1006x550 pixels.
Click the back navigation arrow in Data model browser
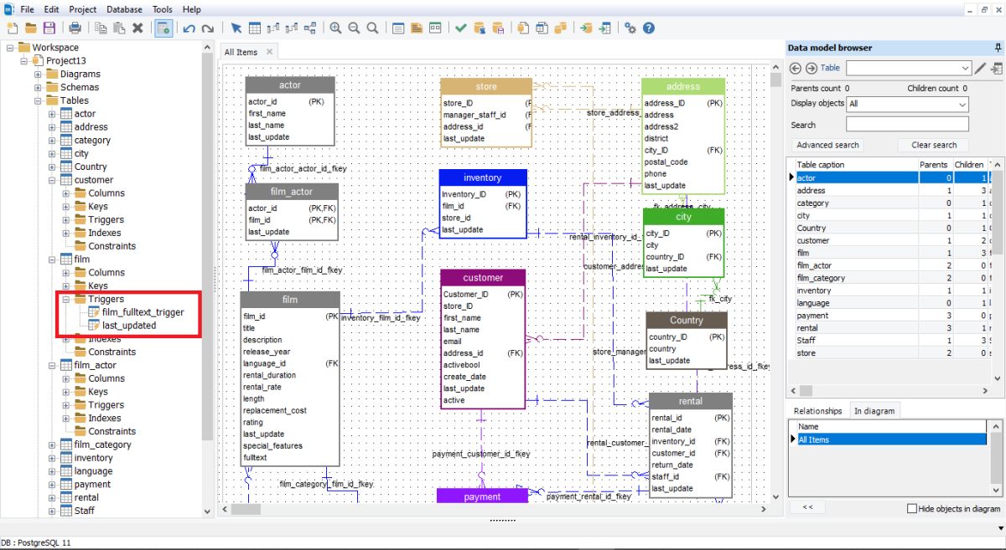tap(795, 68)
